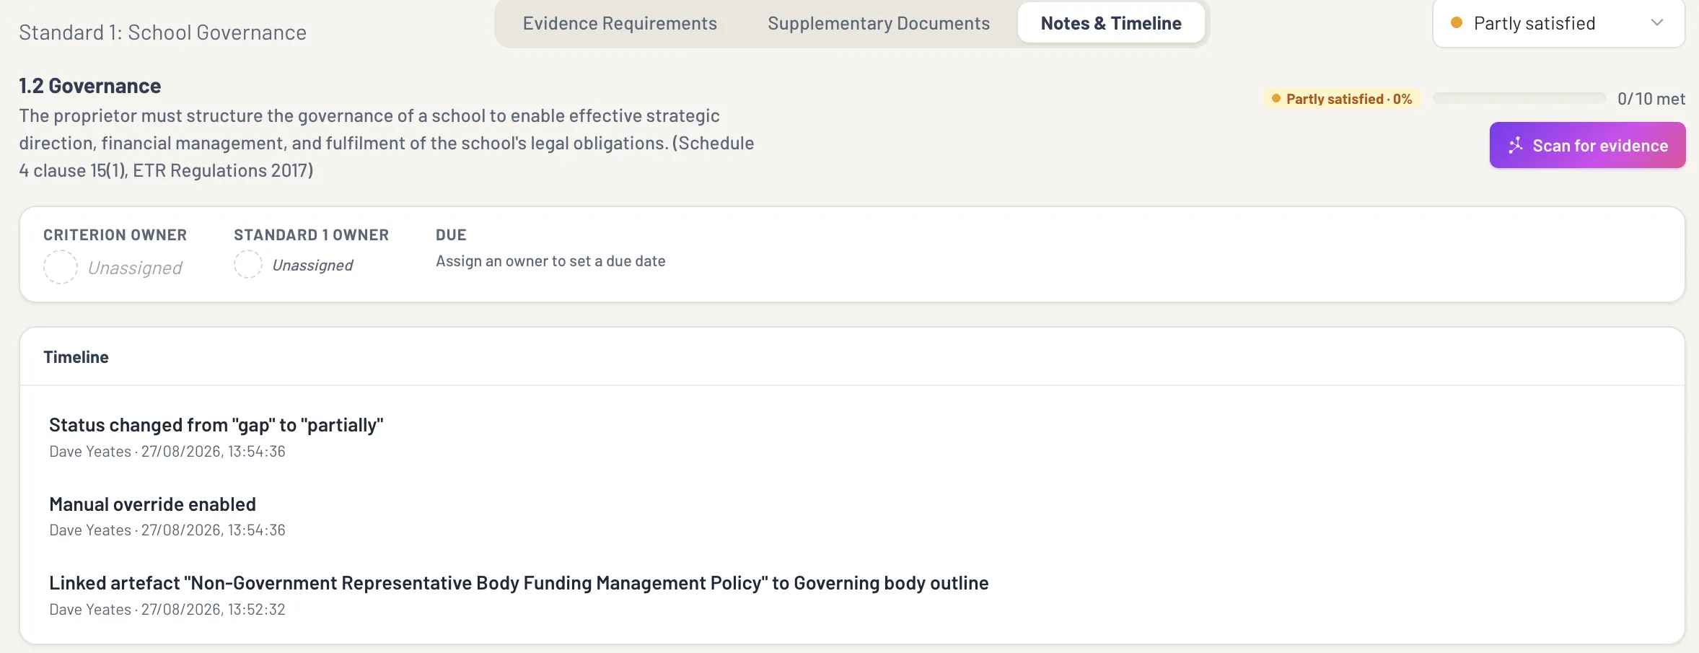
Task: Click the orange dot in the status dropdown
Action: (1457, 23)
